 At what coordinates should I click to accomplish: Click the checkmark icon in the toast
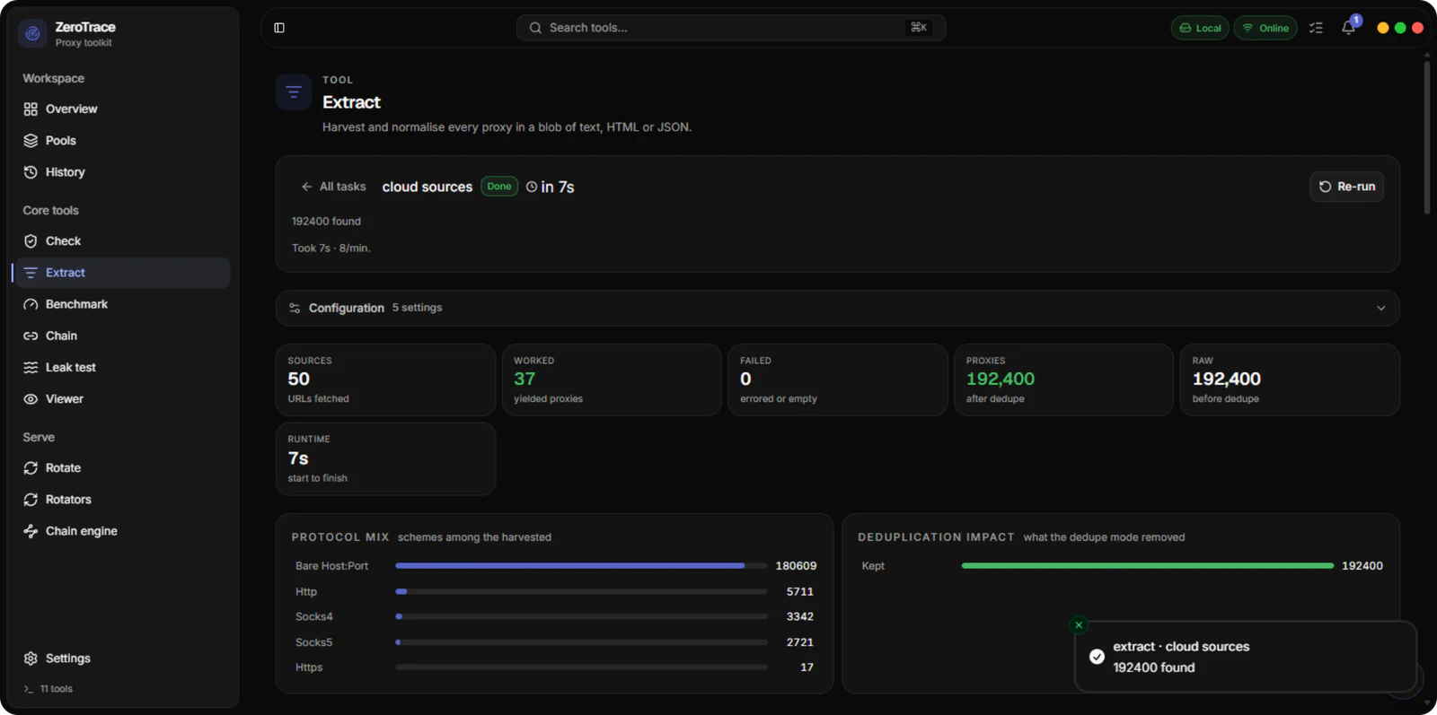click(x=1097, y=657)
